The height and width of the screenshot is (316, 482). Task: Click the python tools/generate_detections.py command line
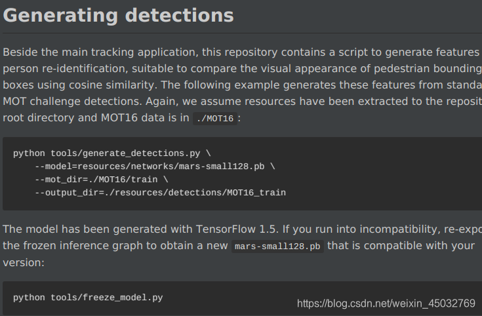coord(112,153)
